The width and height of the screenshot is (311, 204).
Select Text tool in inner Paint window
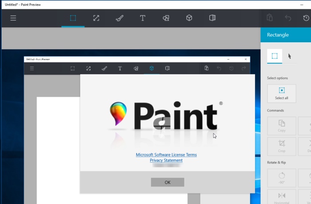click(120, 68)
